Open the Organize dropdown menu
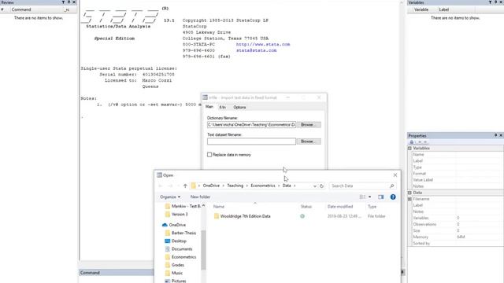Screen dimensions: 504x283 pos(170,197)
